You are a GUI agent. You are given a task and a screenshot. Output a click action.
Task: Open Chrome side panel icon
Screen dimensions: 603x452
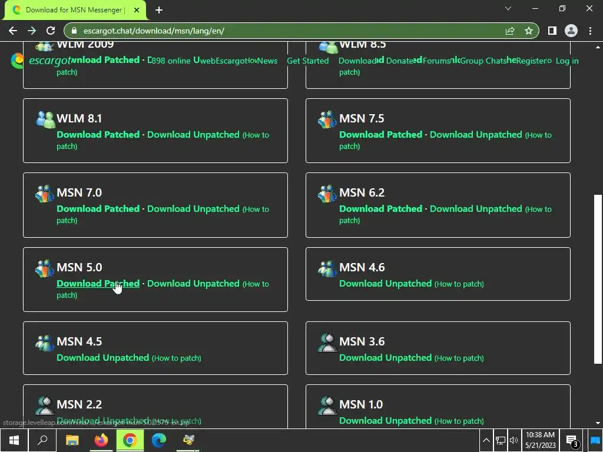point(552,31)
